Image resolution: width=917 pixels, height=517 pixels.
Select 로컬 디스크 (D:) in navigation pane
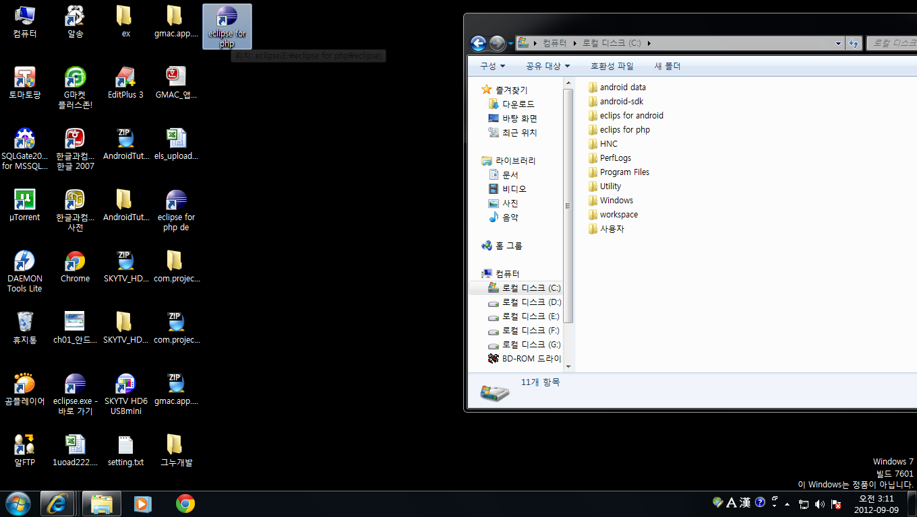(531, 302)
